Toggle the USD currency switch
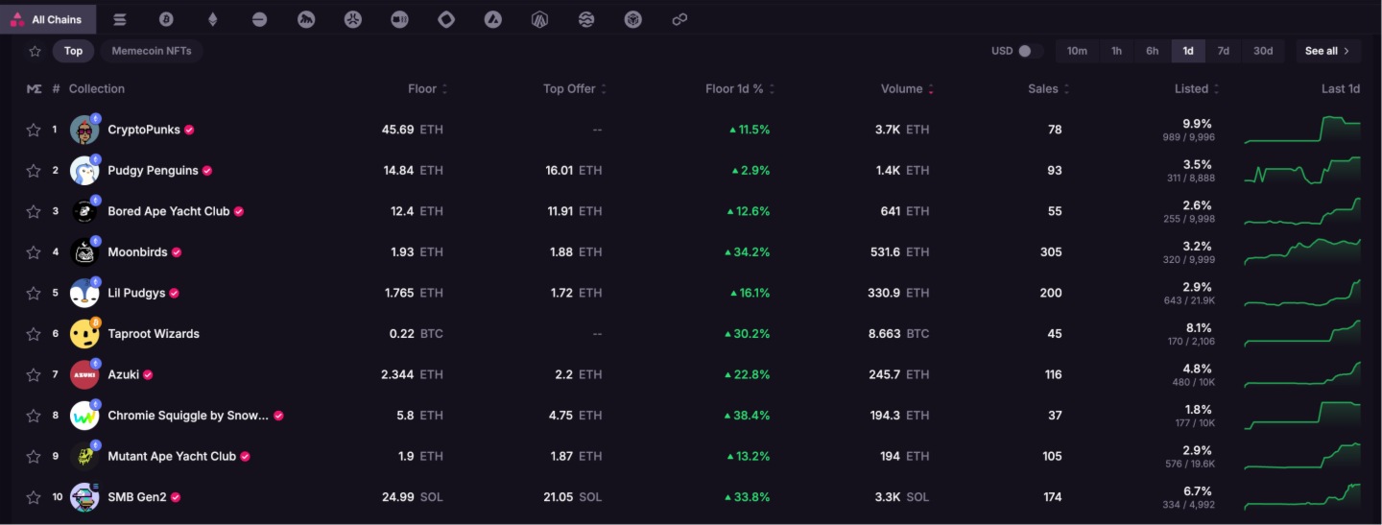The image size is (1382, 525). point(1030,51)
